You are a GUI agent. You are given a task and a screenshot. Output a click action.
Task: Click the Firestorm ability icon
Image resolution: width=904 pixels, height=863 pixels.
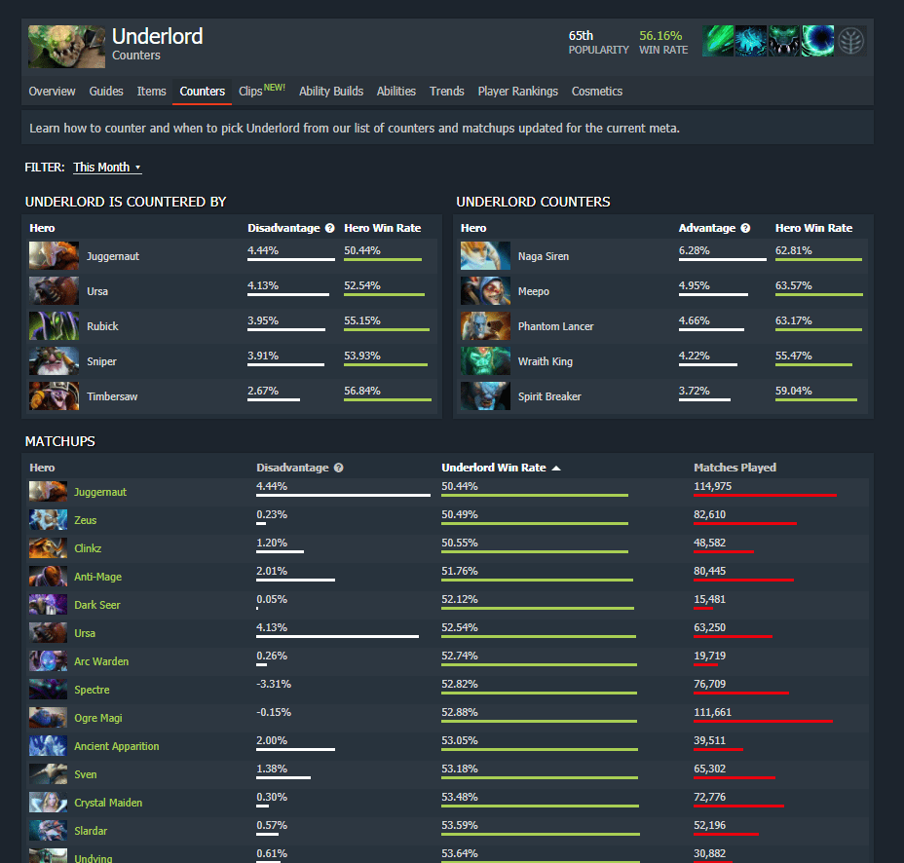(718, 41)
